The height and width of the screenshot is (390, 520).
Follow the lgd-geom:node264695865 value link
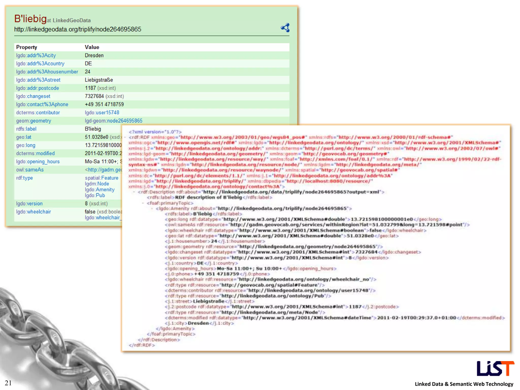113,121
